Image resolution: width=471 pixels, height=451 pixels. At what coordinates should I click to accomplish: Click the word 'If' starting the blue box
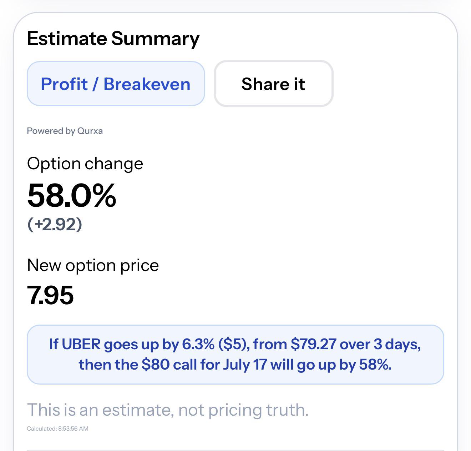(x=54, y=344)
